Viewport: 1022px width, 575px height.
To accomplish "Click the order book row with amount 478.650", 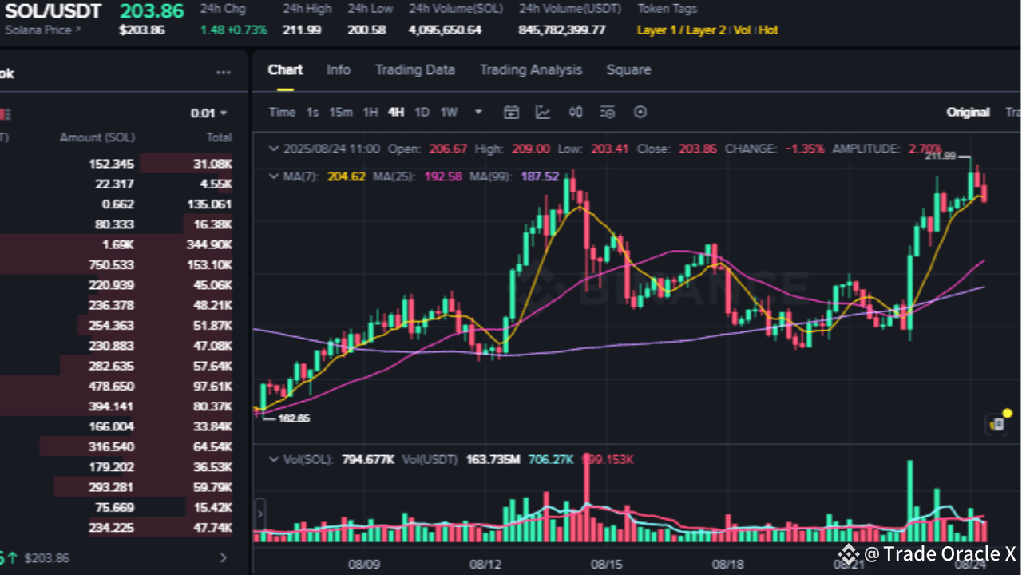I will (x=117, y=387).
